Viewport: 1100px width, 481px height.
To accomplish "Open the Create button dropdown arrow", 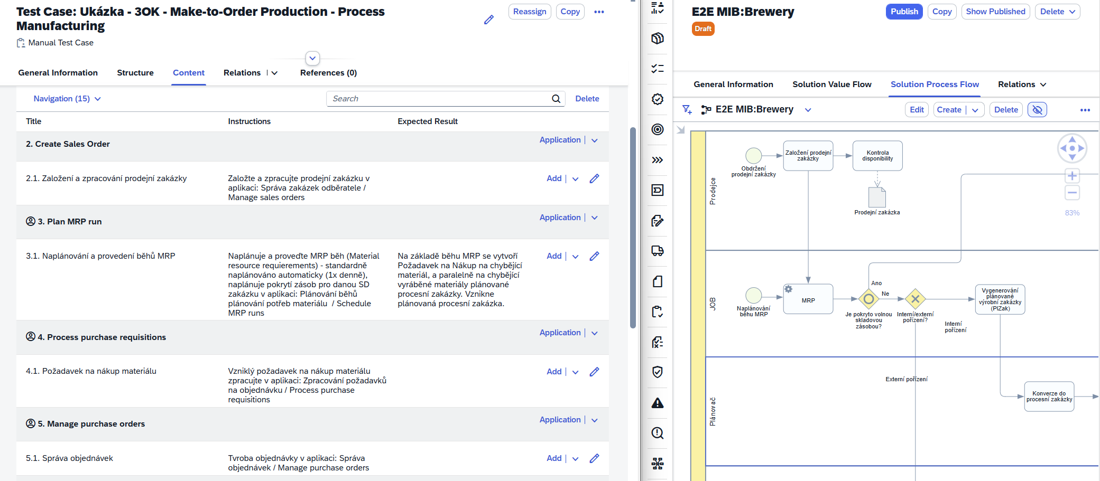I will point(975,110).
